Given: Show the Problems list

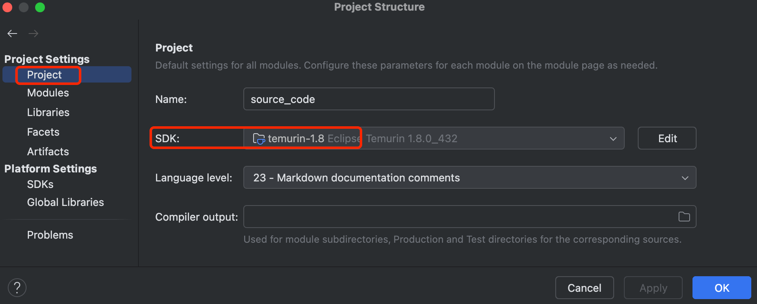Looking at the screenshot, I should coord(50,235).
